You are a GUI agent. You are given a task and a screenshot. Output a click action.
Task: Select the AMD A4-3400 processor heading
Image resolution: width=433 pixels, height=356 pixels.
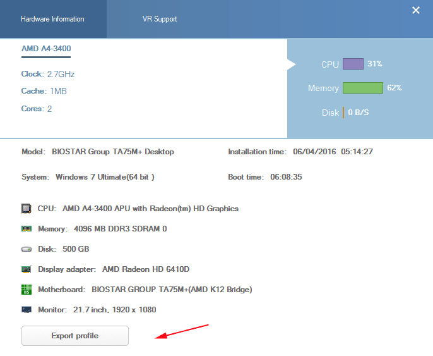[46, 49]
